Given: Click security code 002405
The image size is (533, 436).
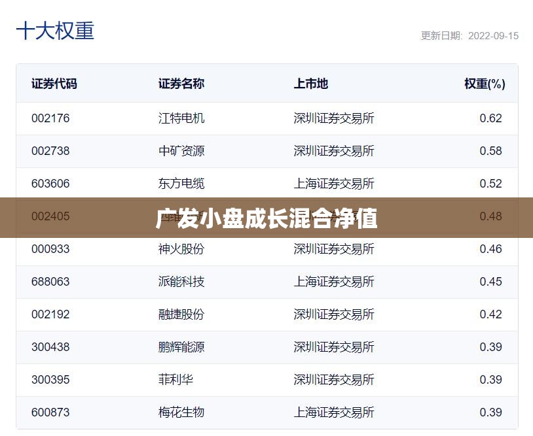Looking at the screenshot, I should click(x=50, y=216).
